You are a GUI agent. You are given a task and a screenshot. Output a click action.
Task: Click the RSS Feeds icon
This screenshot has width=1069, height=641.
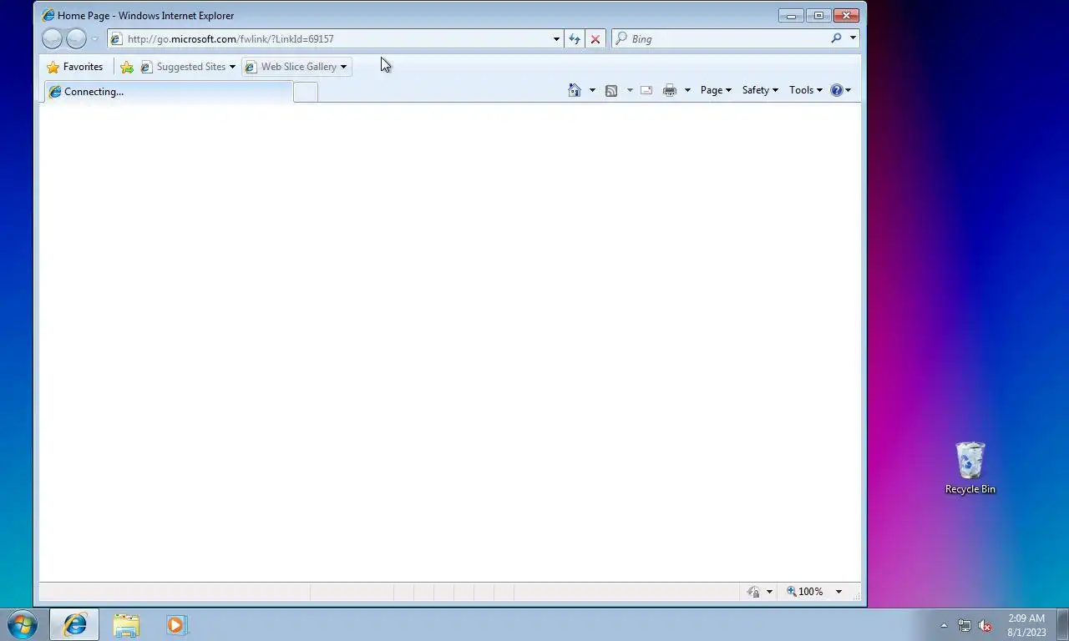611,90
